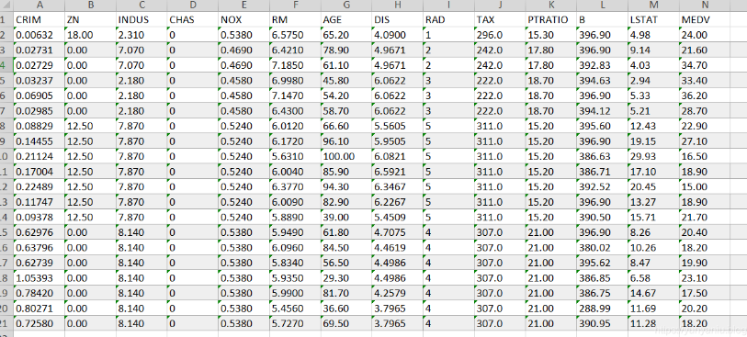Select cell with CRIM value 0.08829

[40, 126]
